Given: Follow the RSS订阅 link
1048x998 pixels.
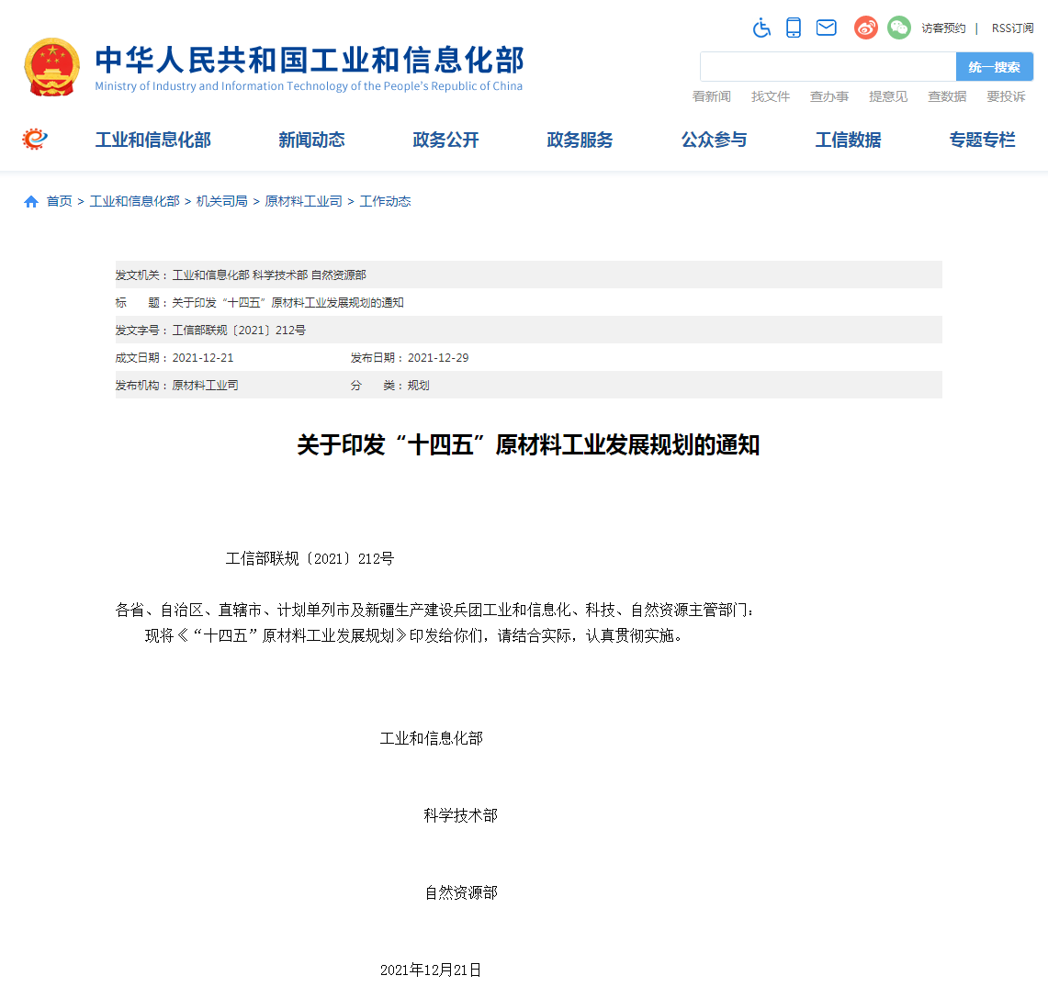Looking at the screenshot, I should (1012, 28).
